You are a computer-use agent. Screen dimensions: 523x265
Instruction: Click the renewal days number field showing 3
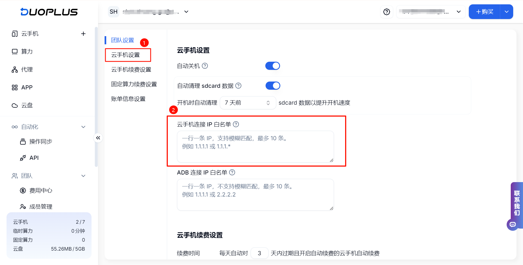click(259, 253)
